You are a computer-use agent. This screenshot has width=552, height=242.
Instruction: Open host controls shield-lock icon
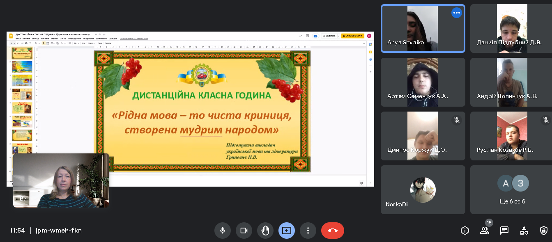[544, 231]
